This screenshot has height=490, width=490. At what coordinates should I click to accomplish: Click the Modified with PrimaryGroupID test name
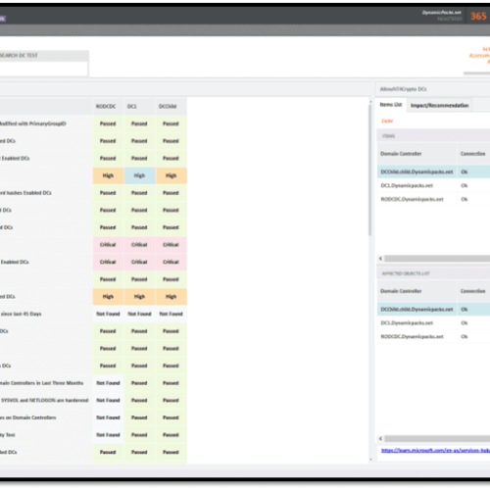[x=32, y=123]
